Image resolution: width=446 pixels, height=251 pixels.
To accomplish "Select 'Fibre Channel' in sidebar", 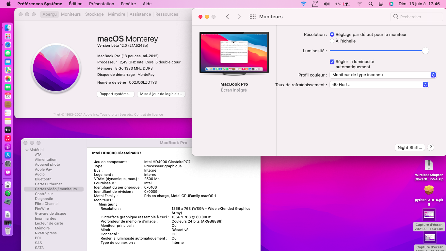I will 47,204.
